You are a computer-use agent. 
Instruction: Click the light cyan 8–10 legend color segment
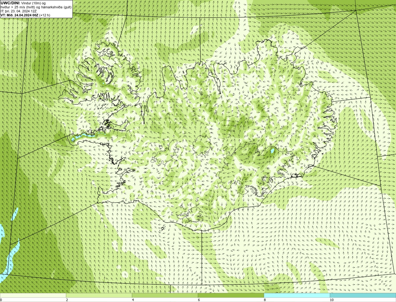click(x=297, y=296)
